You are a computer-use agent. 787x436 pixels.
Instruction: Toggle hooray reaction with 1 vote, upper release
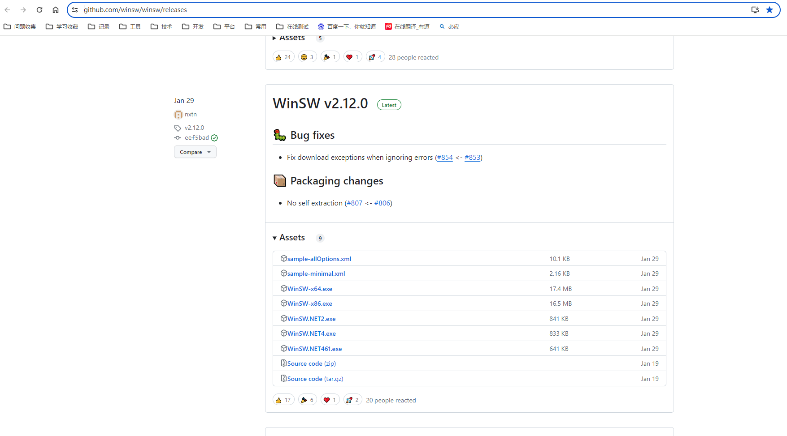point(330,57)
